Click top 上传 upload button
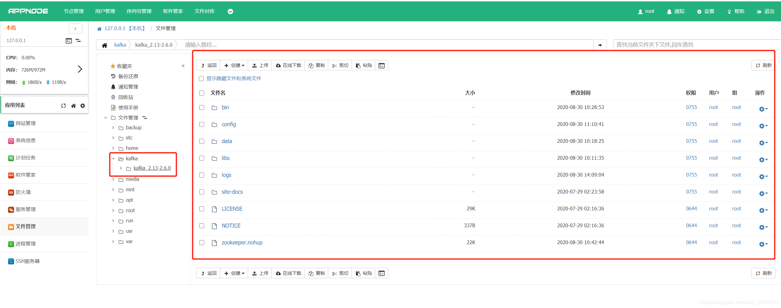The height and width of the screenshot is (308, 781). [260, 65]
